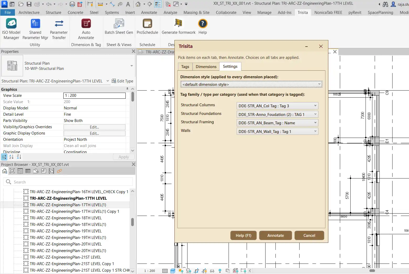Screen dimensions: 409x274
Task: Open Structural Columns tag type dropdown
Action: 277,106
